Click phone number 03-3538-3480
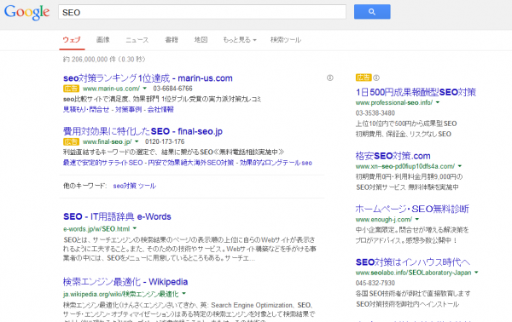 [375, 113]
